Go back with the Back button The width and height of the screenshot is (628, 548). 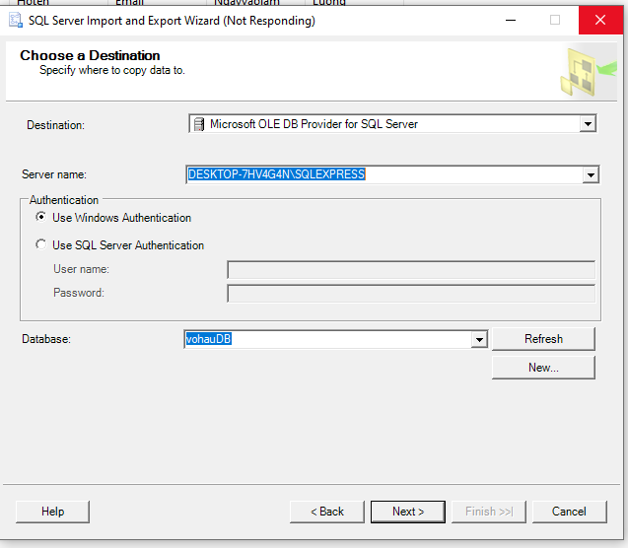(x=327, y=512)
